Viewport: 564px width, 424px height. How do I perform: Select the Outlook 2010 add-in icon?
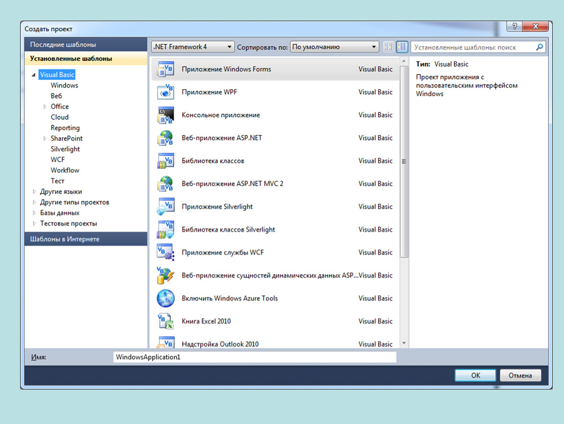165,342
